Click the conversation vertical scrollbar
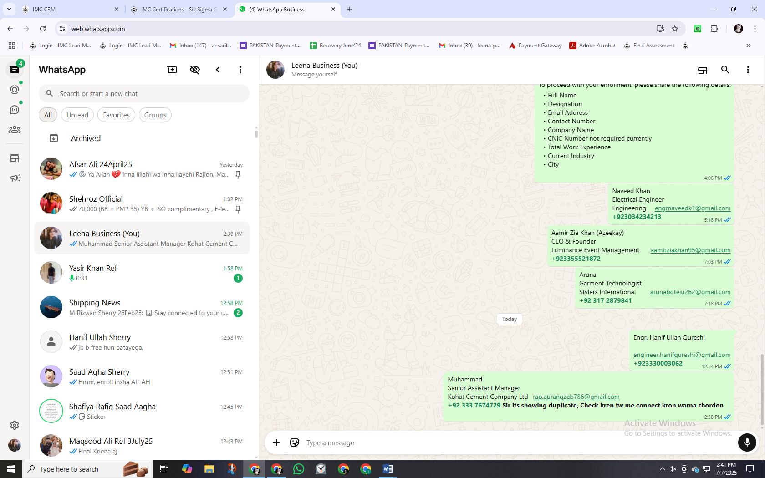The image size is (765, 478). point(762,390)
